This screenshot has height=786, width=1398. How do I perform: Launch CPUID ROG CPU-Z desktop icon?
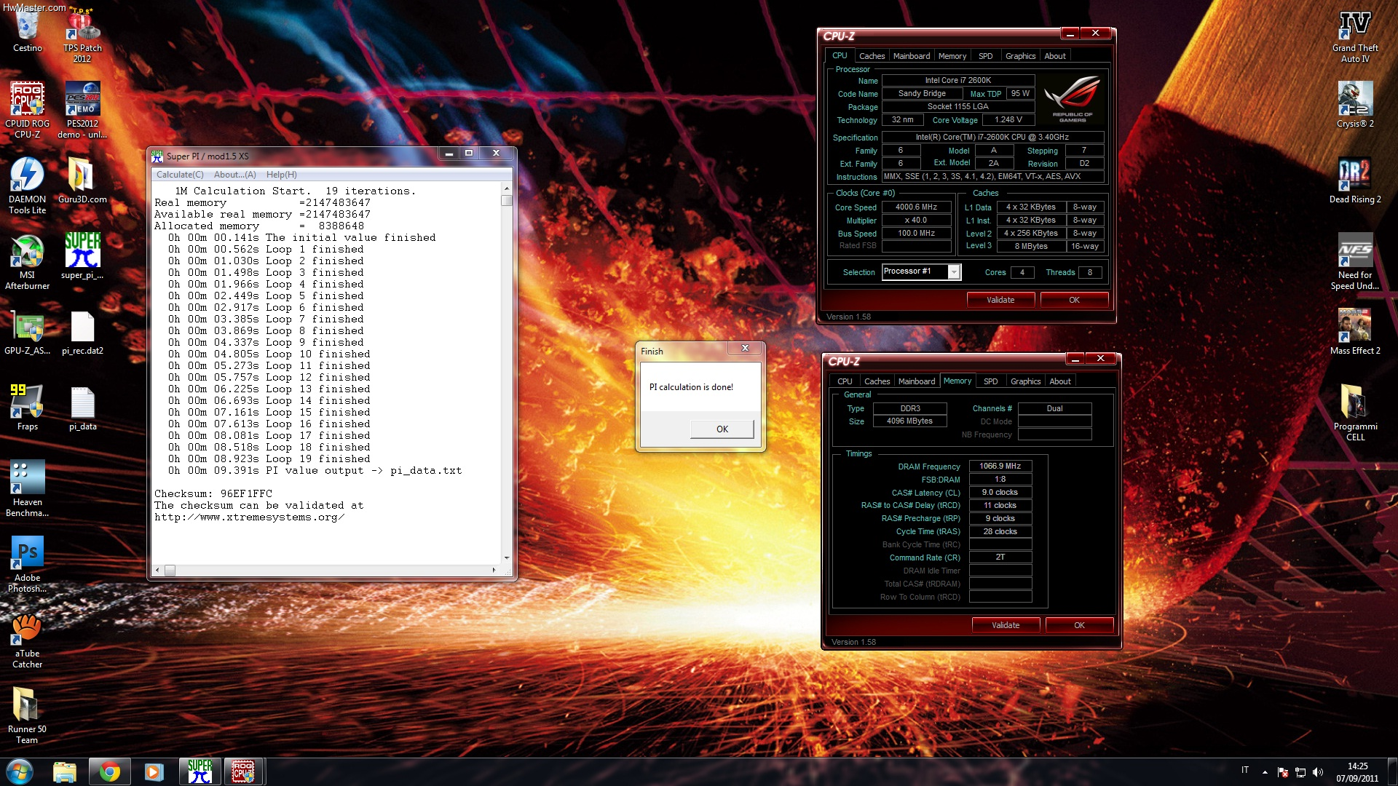pyautogui.click(x=28, y=109)
